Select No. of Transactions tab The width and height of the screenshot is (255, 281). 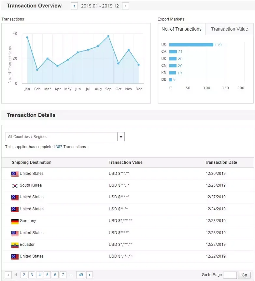pyautogui.click(x=181, y=29)
